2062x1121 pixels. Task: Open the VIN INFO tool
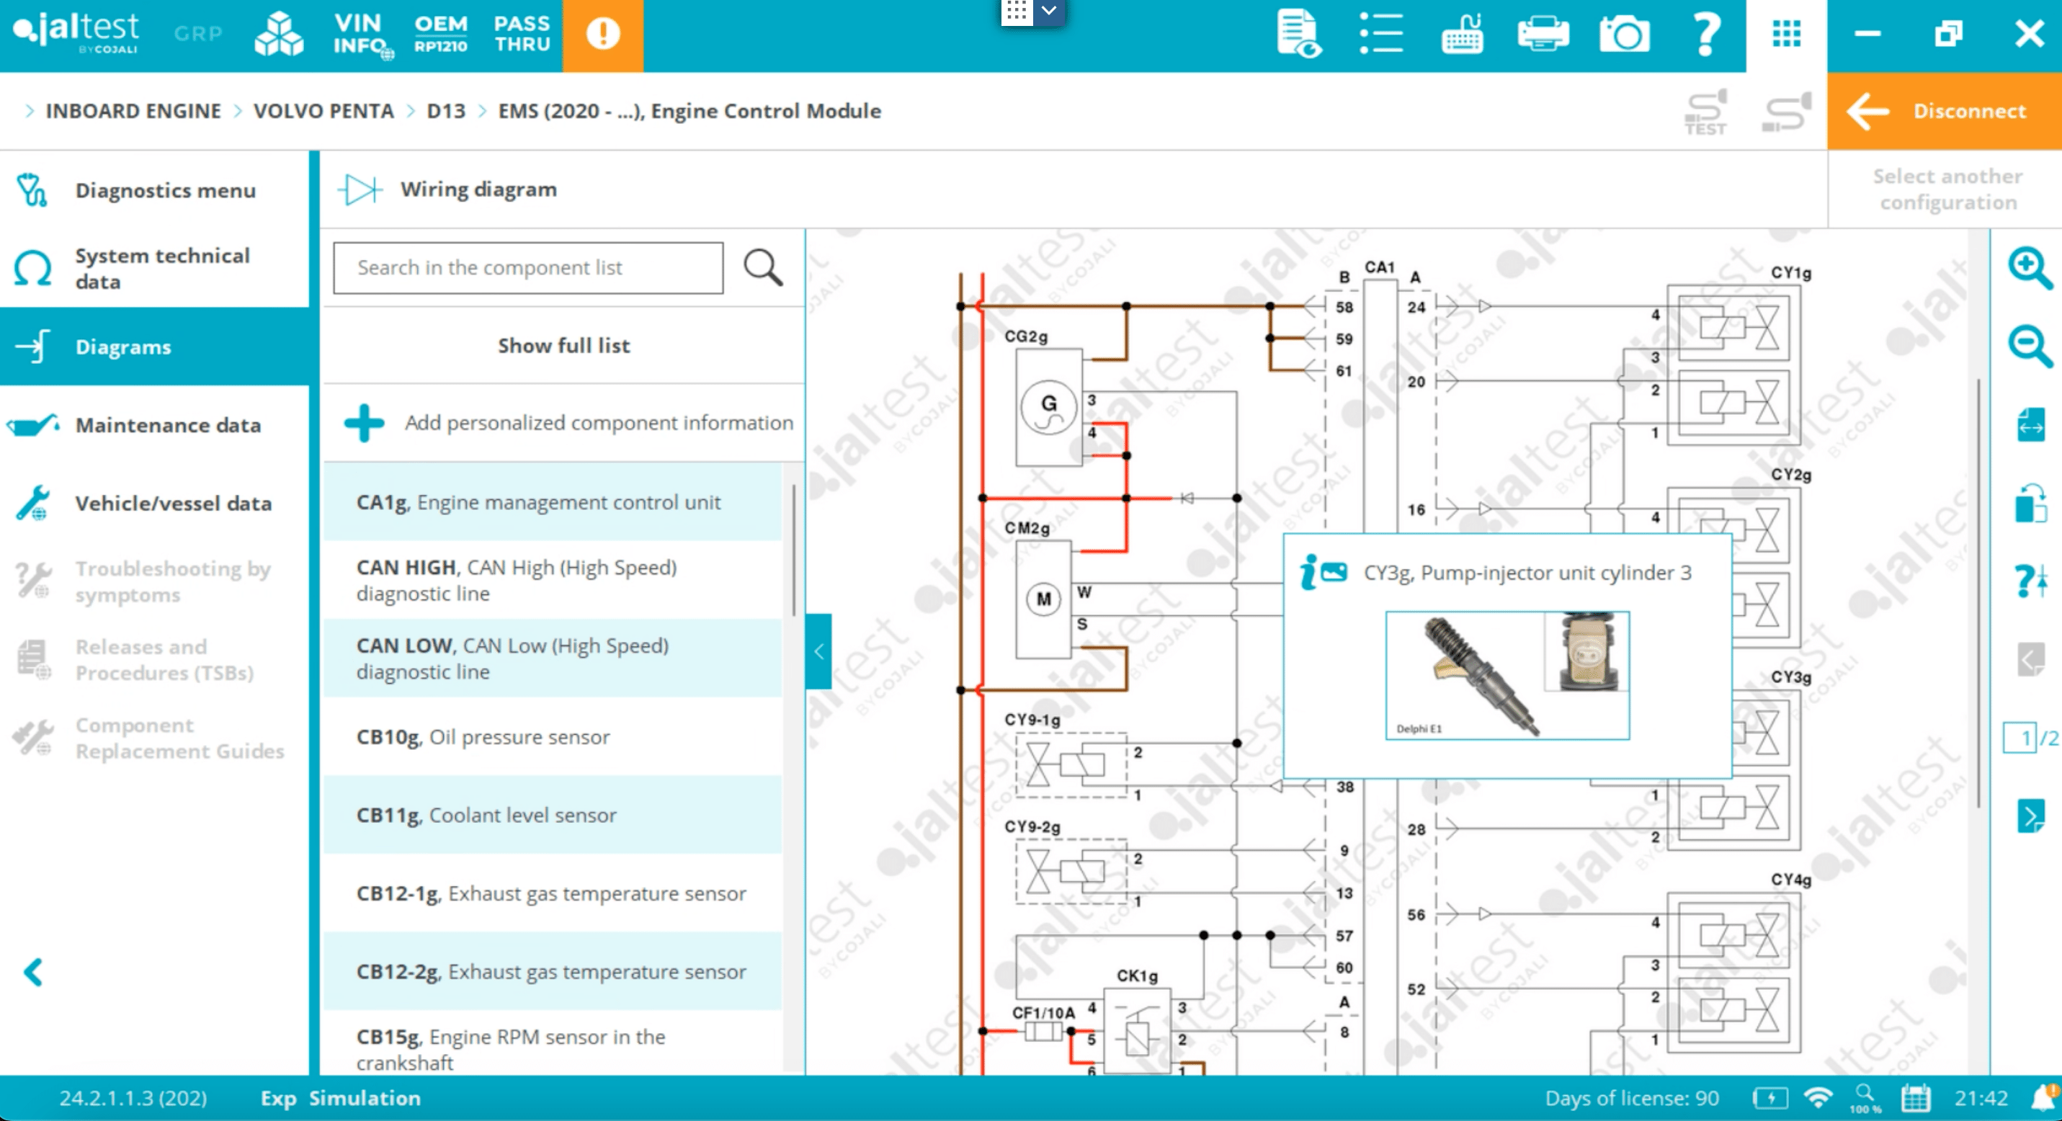pos(362,35)
